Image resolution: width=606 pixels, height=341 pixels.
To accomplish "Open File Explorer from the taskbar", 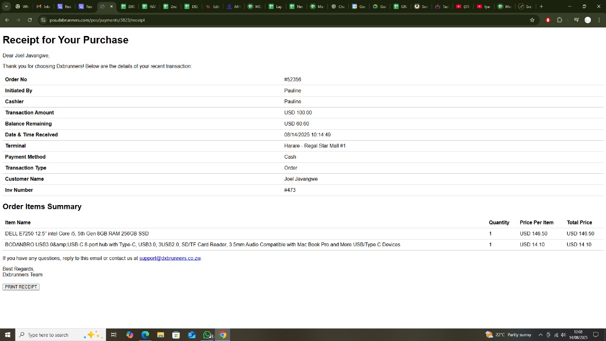I will (x=160, y=335).
